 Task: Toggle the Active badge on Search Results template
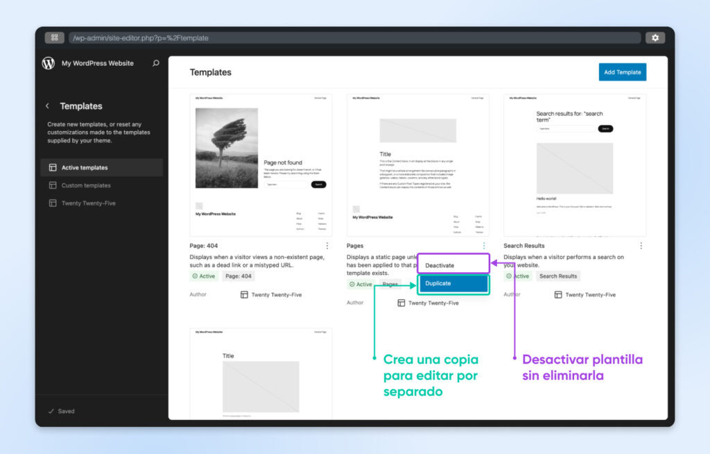pyautogui.click(x=517, y=276)
